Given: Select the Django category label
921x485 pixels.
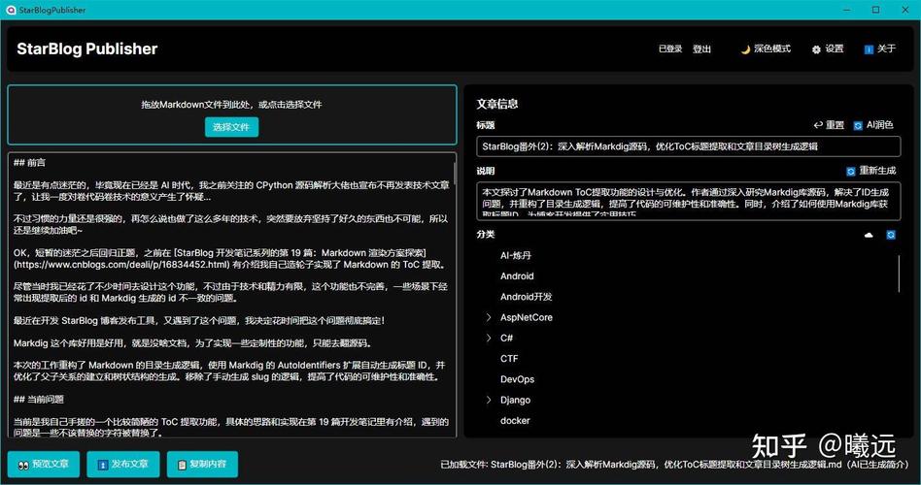Looking at the screenshot, I should (x=515, y=400).
